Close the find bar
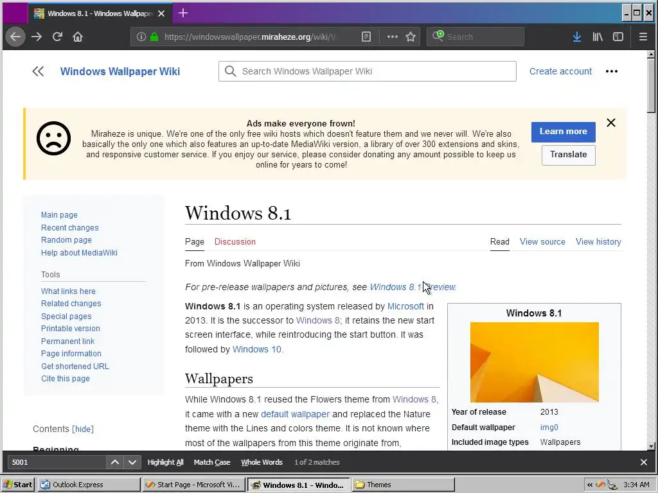 coord(644,462)
